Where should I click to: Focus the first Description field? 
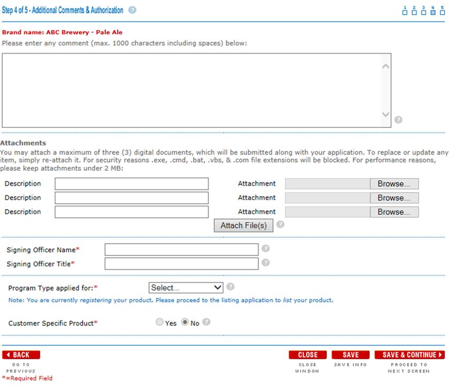(132, 184)
